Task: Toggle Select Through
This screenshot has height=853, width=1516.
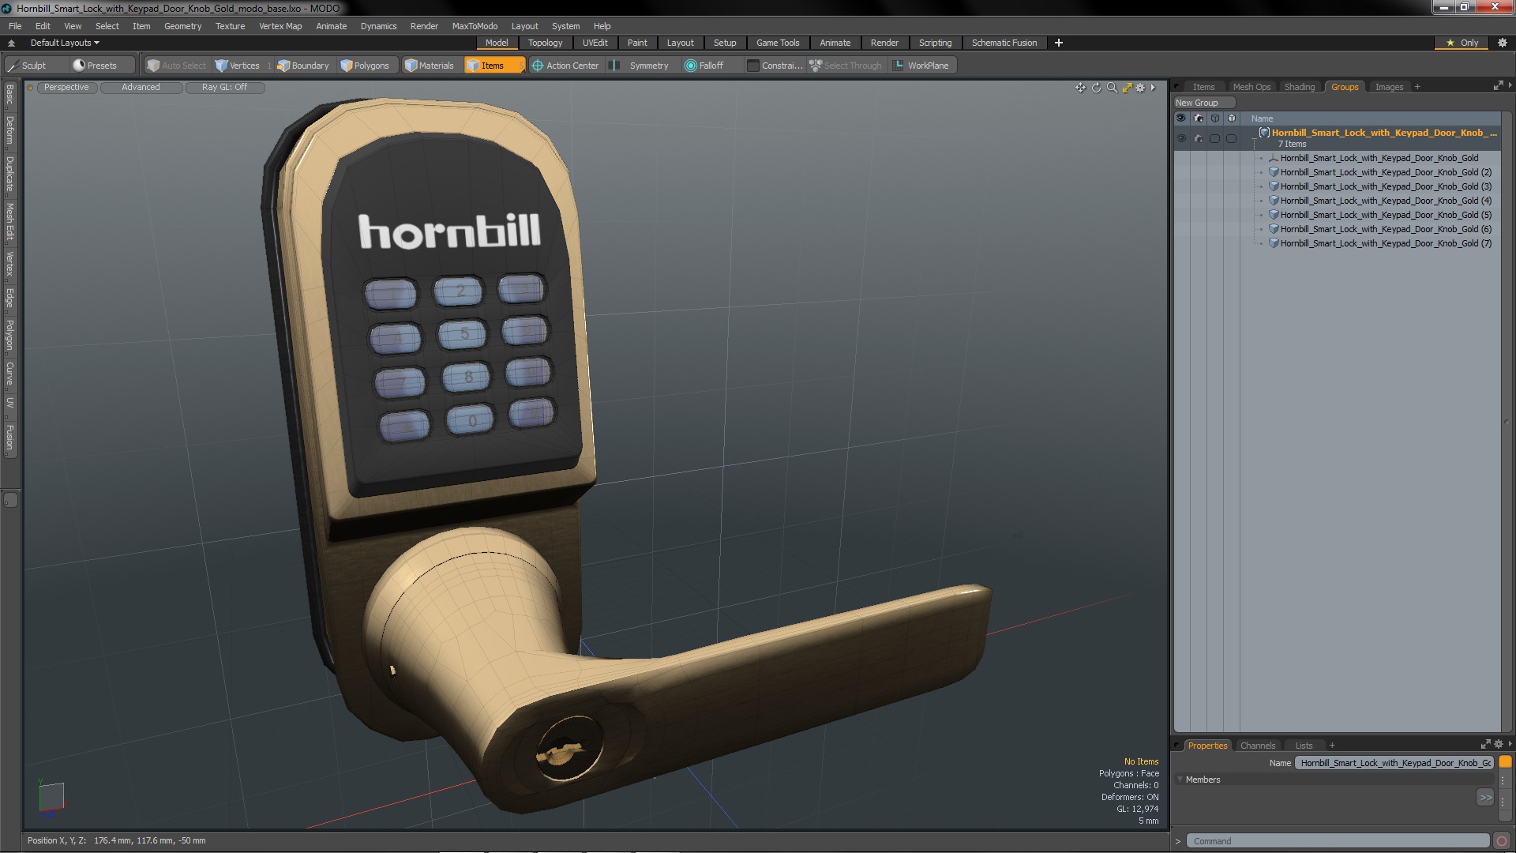Action: pos(846,66)
